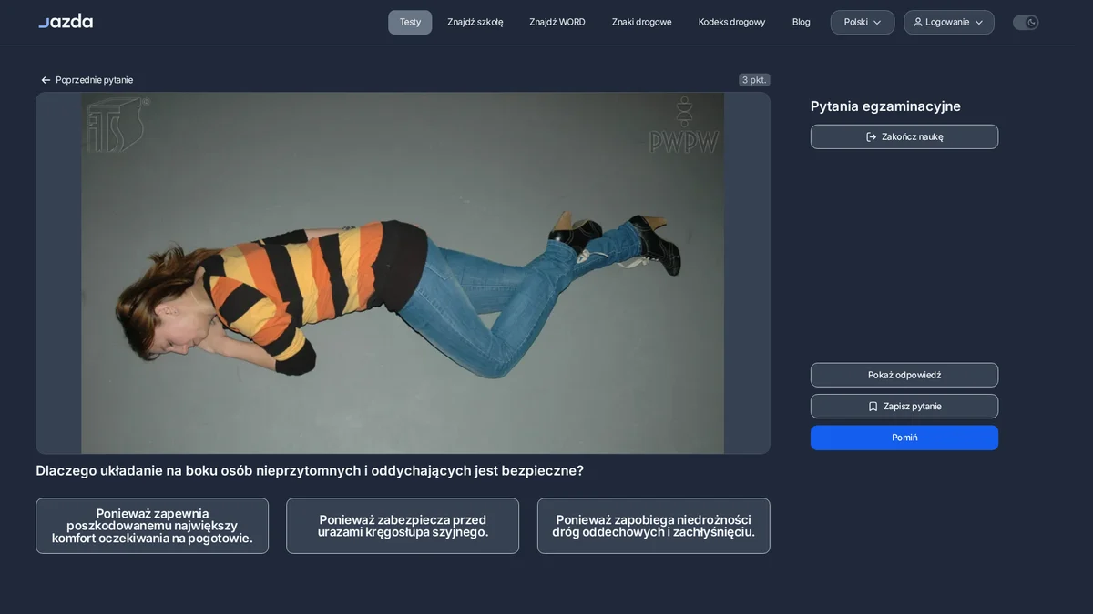Go to Znajdź szkołę
The image size is (1093, 614).
click(x=475, y=23)
